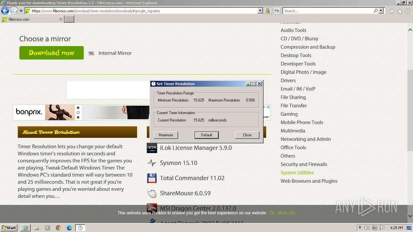Click the Internal Mirror link
The height and width of the screenshot is (232, 413).
click(x=115, y=53)
